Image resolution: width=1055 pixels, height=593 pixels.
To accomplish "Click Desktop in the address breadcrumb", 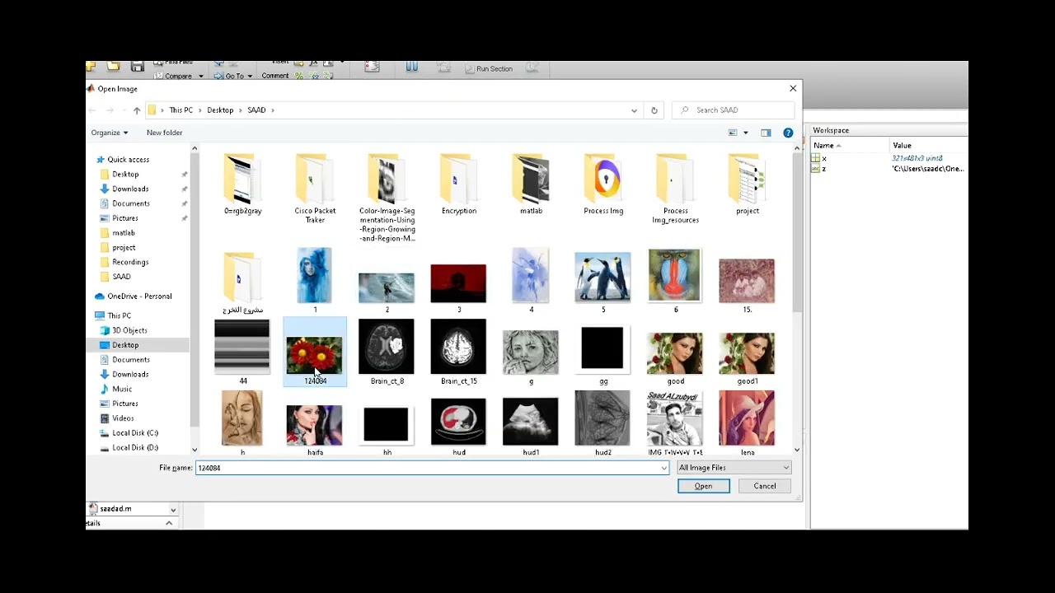I will pos(220,110).
